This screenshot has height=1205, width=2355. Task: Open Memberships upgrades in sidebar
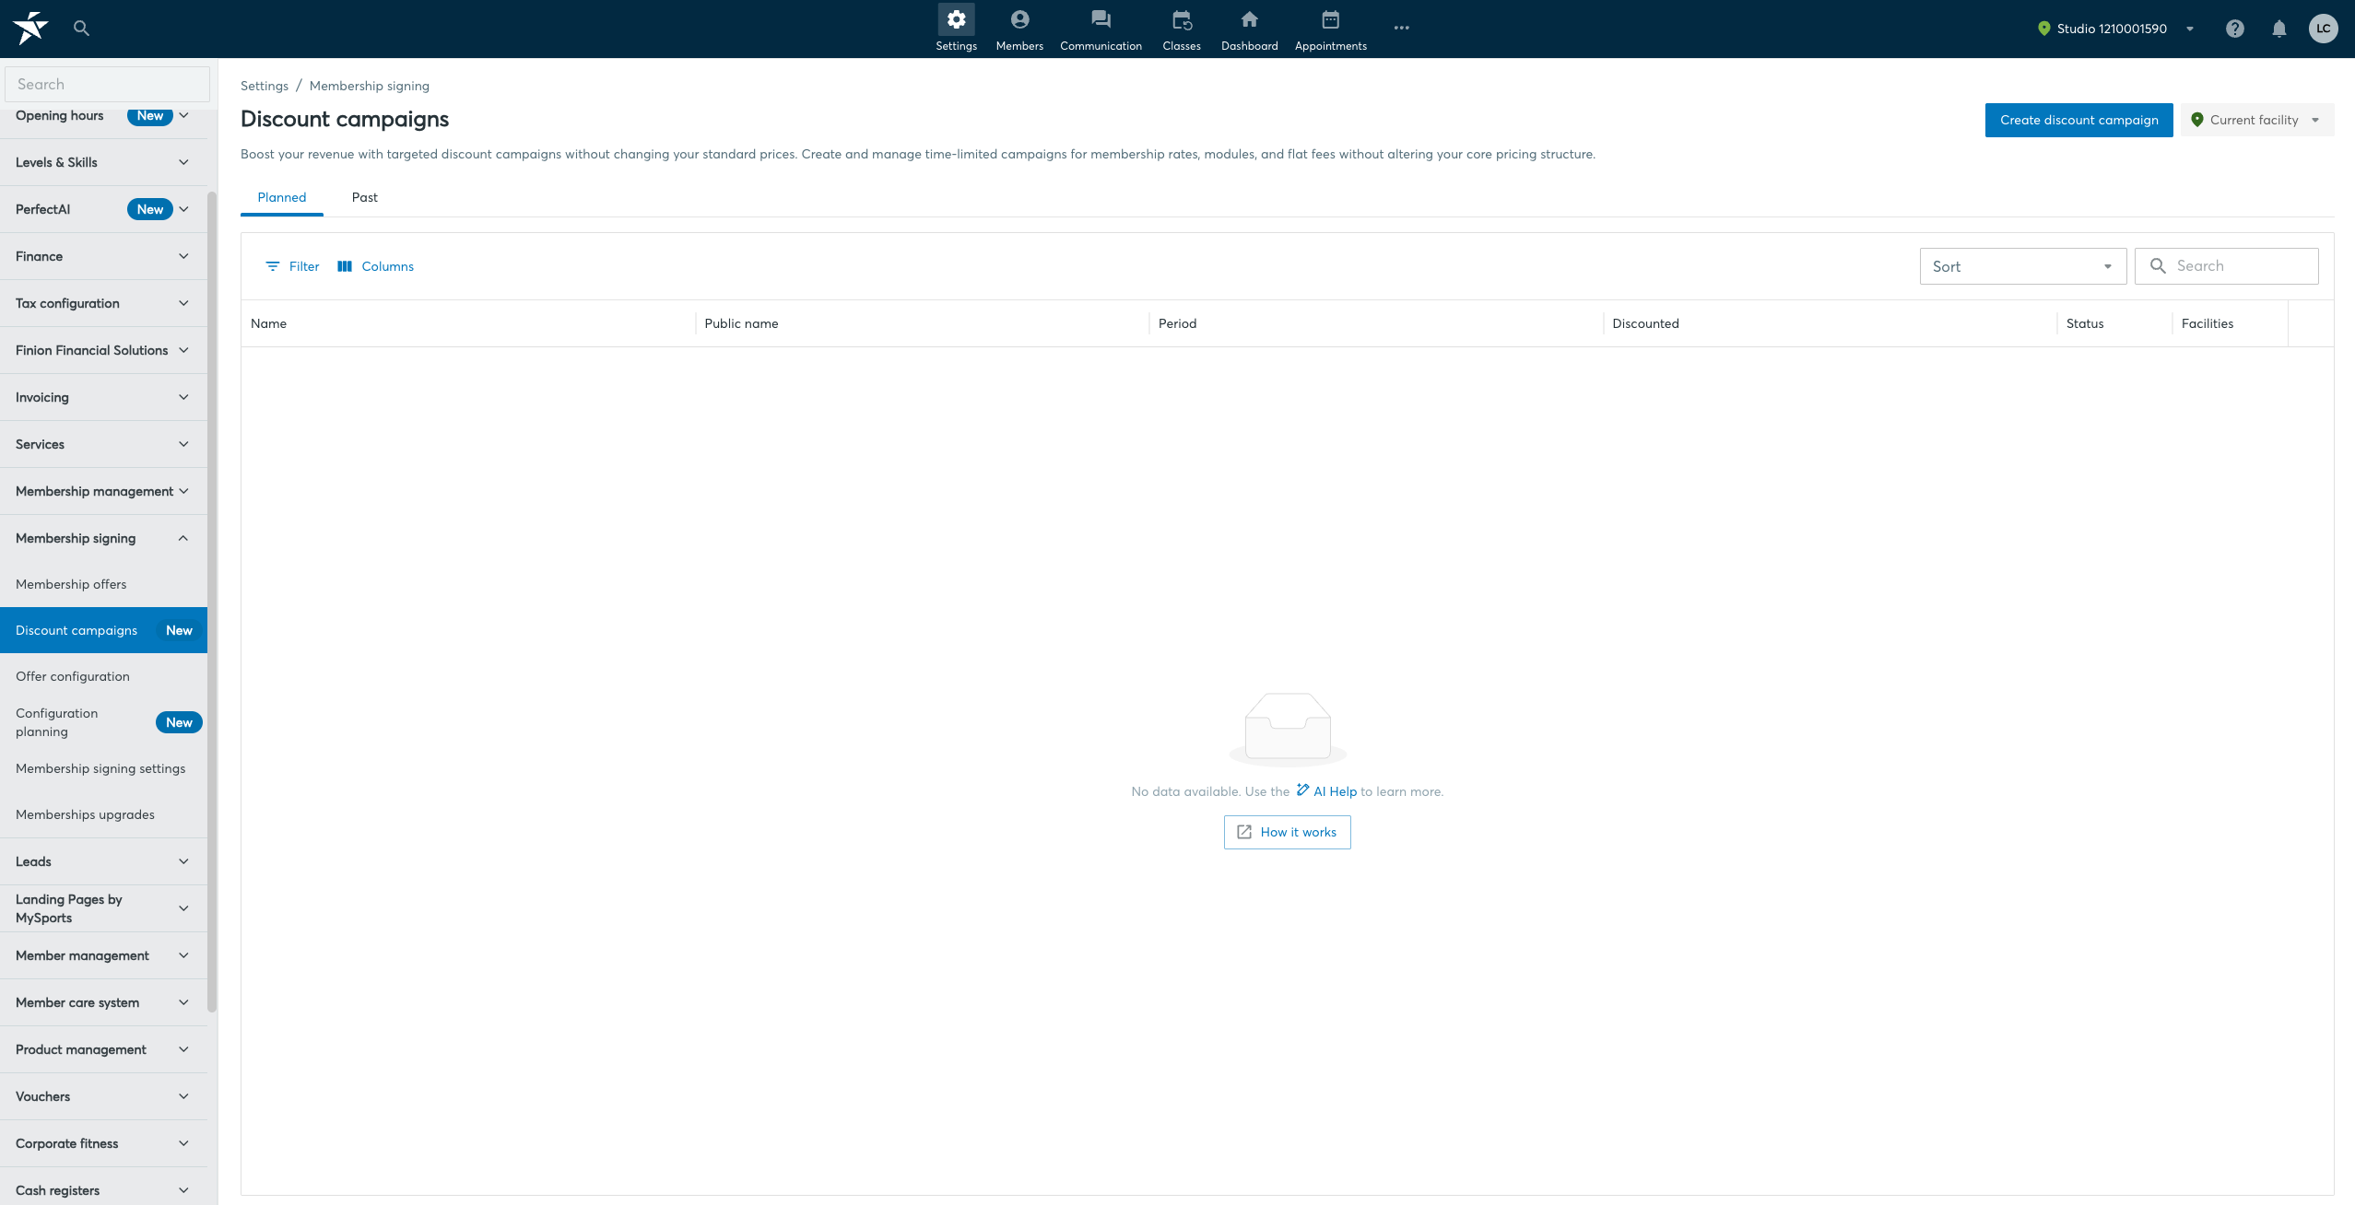(x=103, y=814)
